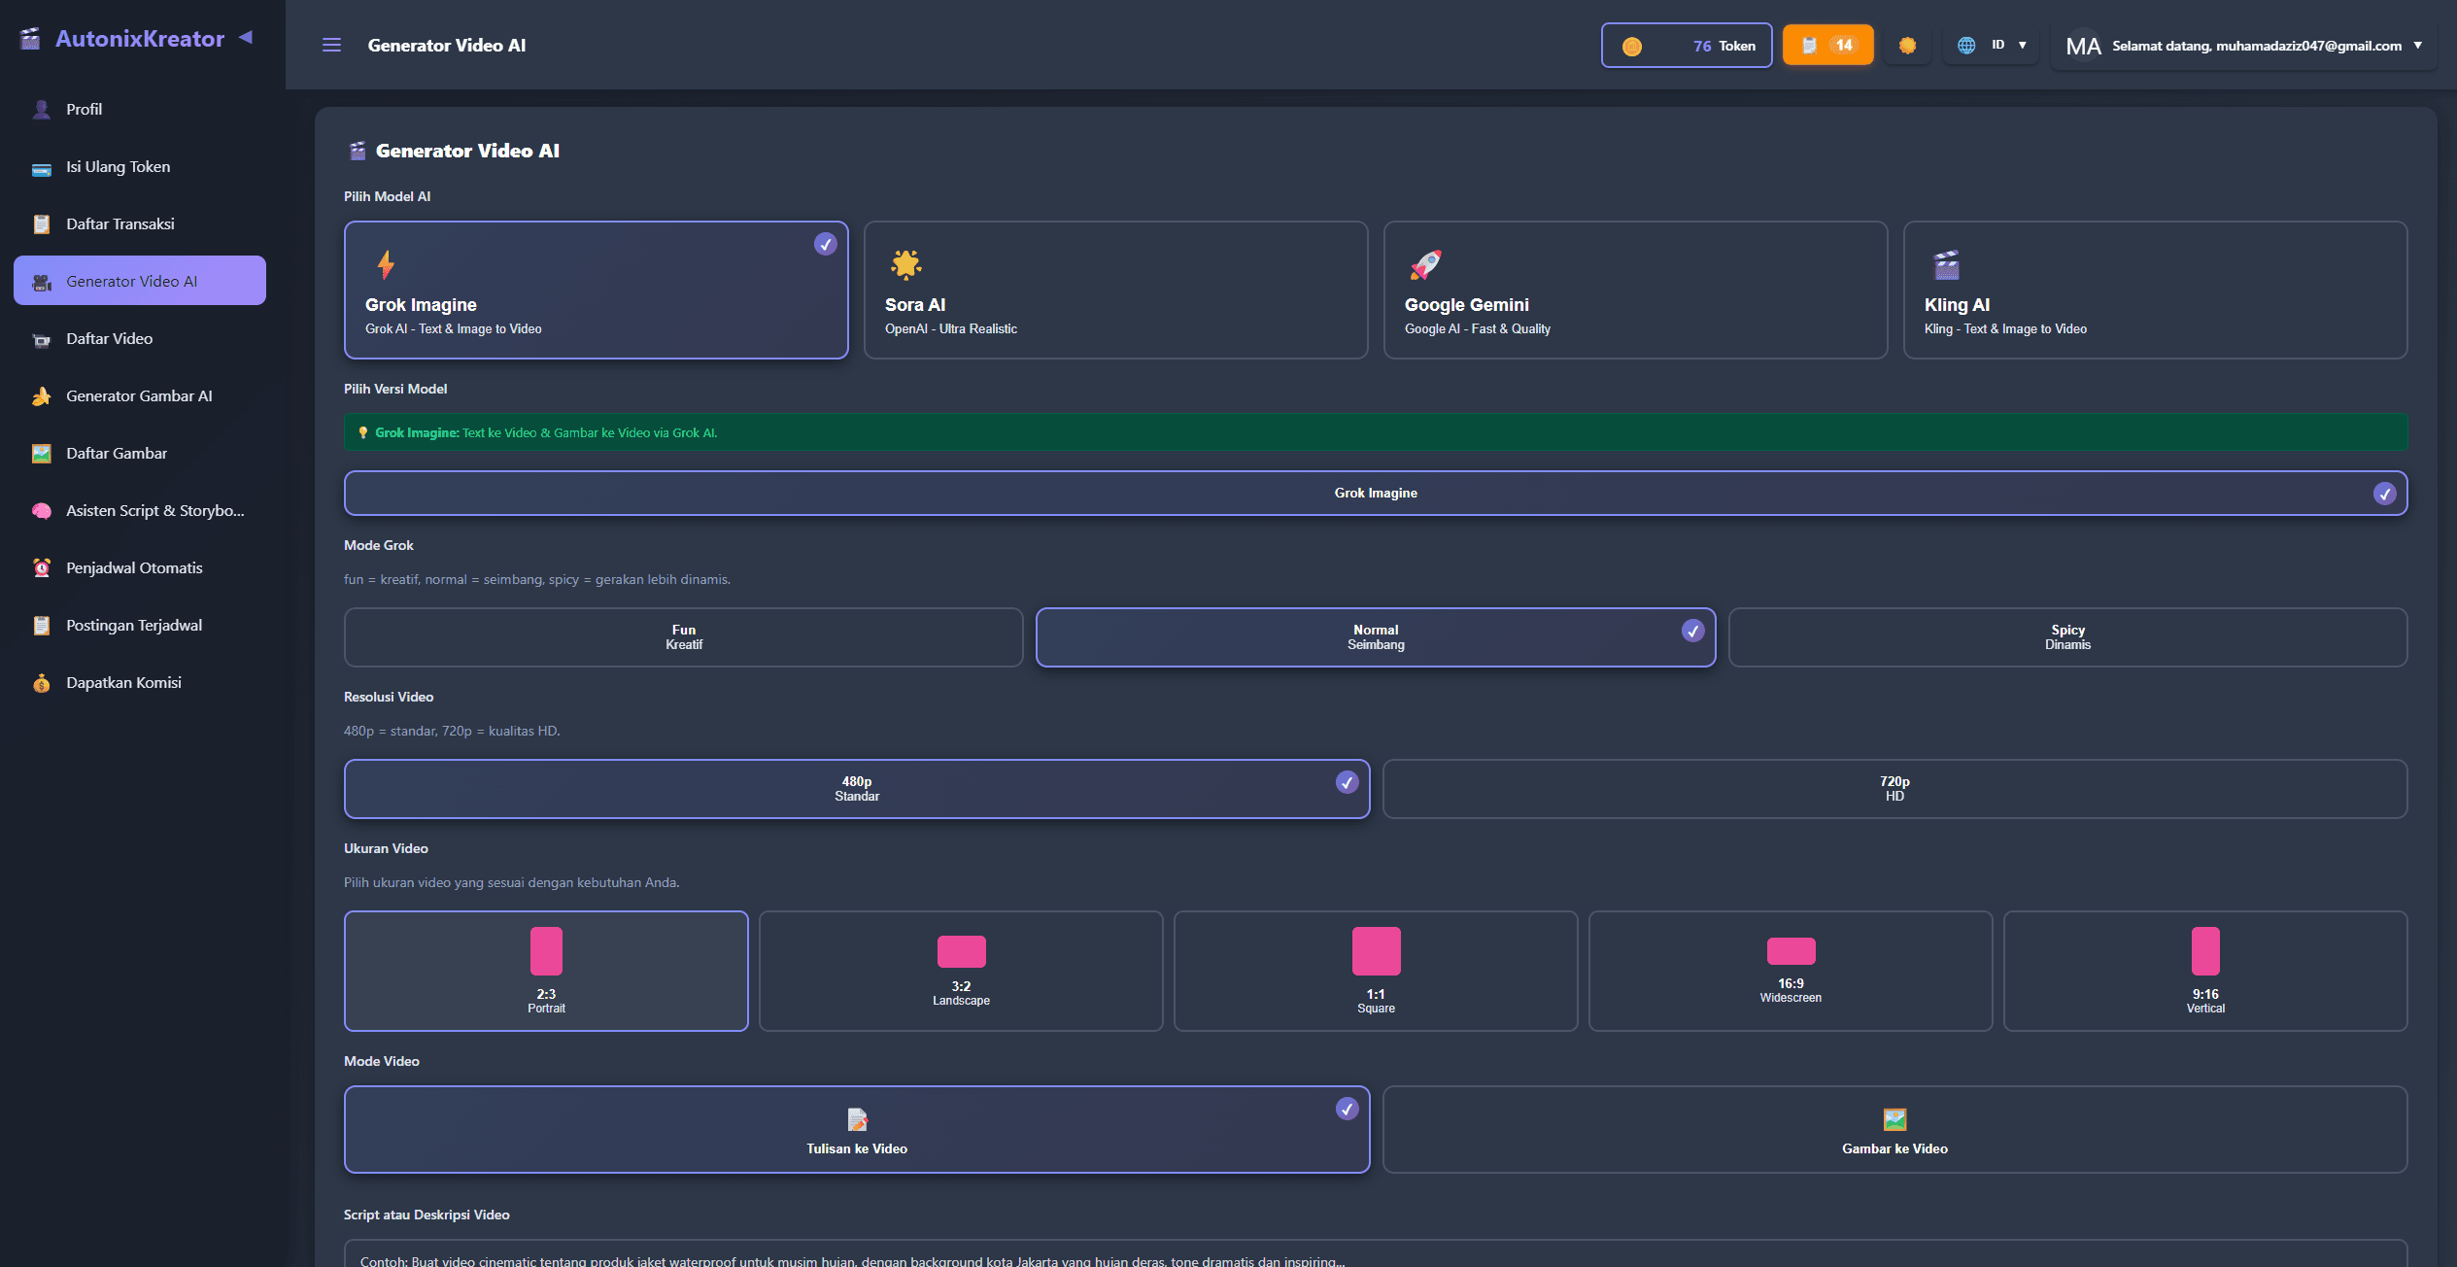The width and height of the screenshot is (2457, 1267).
Task: Click the Asisten Script brain icon
Action: [41, 511]
